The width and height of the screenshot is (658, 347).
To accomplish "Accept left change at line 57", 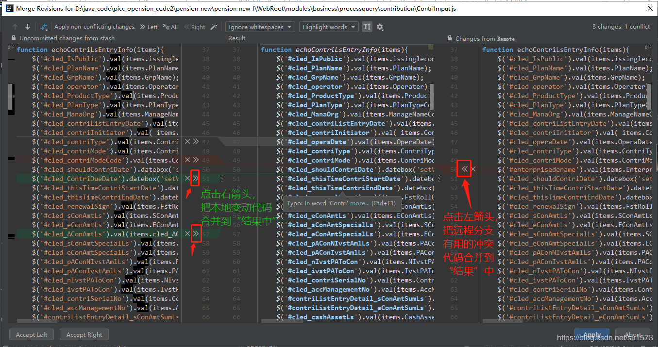I will coord(196,234).
